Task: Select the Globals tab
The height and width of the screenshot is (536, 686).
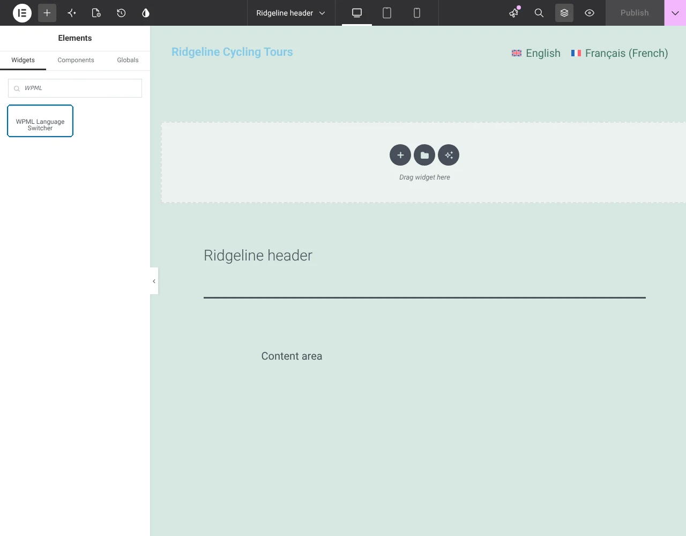Action: (x=128, y=60)
